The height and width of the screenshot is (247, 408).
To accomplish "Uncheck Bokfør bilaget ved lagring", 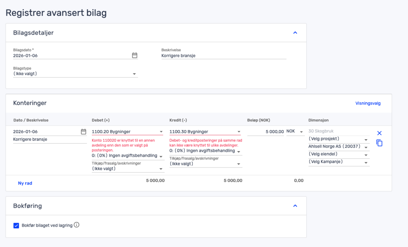I will [x=16, y=225].
